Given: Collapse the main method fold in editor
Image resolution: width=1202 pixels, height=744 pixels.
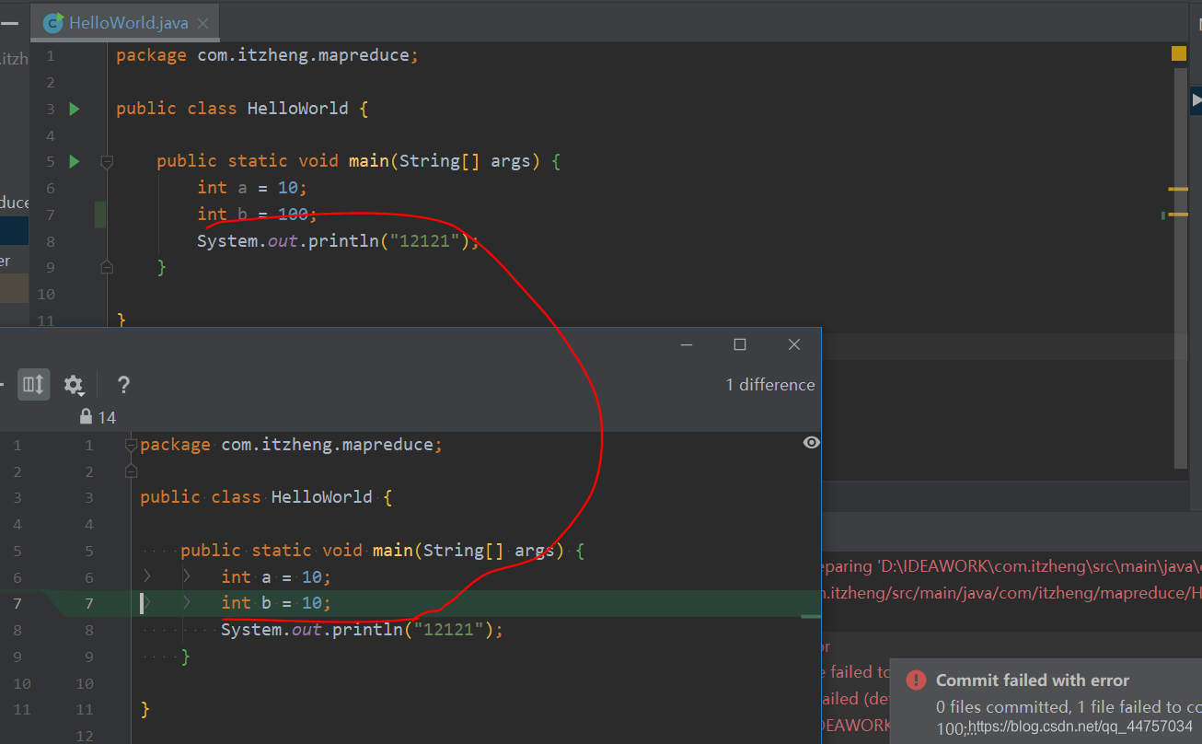Looking at the screenshot, I should [x=107, y=162].
